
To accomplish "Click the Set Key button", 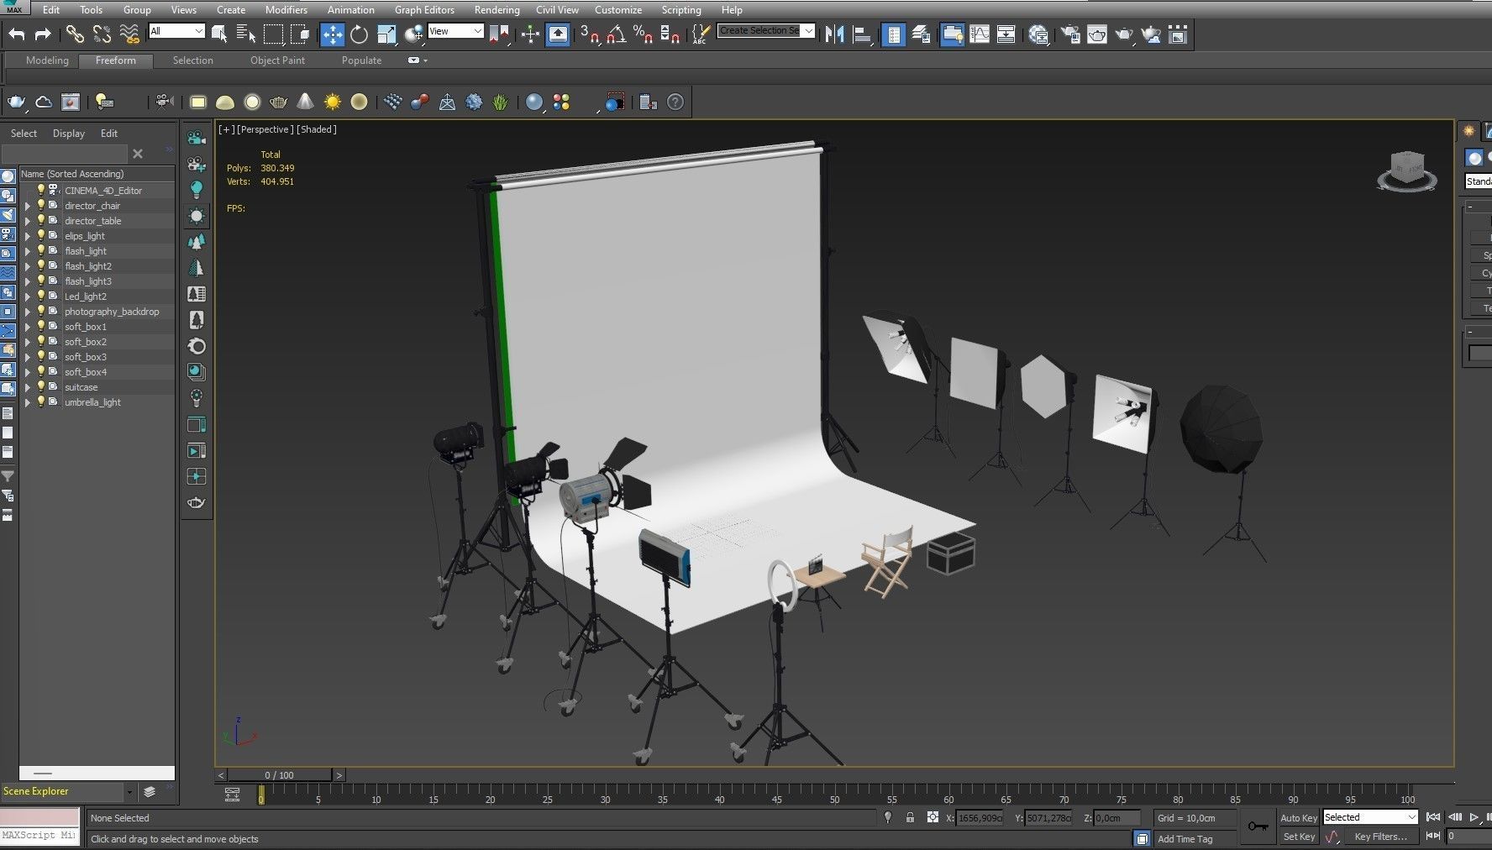I will 1299,837.
